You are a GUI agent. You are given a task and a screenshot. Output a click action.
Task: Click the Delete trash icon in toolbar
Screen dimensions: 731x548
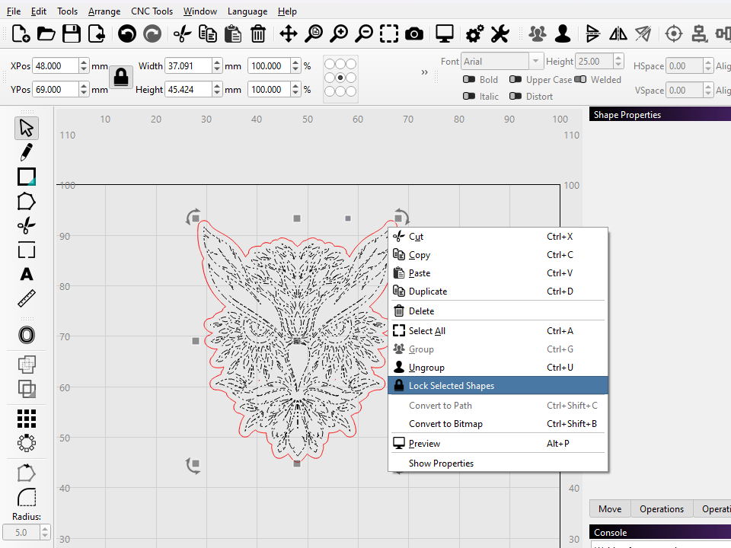coord(258,33)
